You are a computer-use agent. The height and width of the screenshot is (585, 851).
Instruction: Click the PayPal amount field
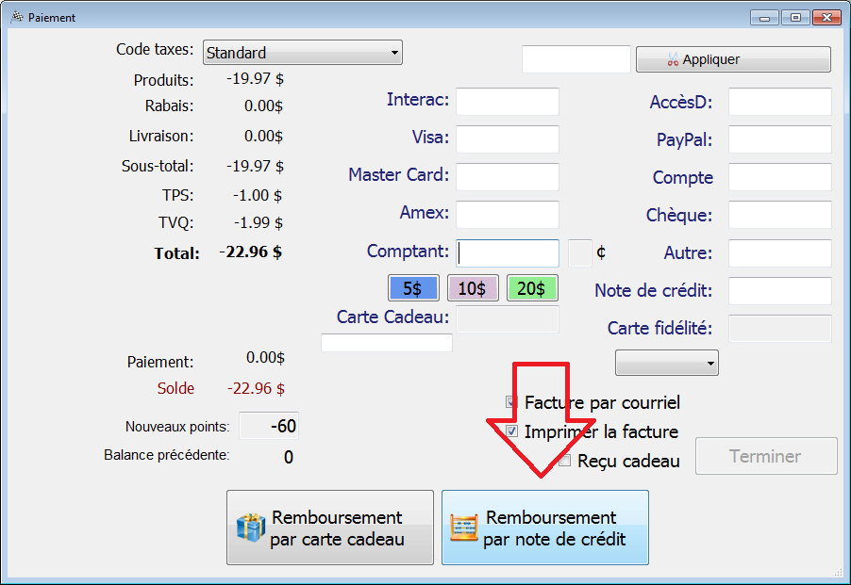pyautogui.click(x=779, y=139)
